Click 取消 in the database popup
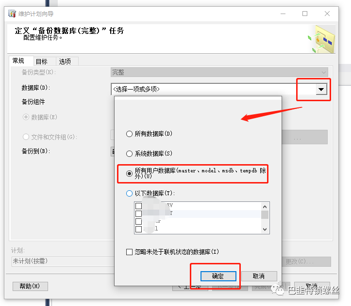Image resolution: width=351 pixels, height=306 pixels. 259,276
